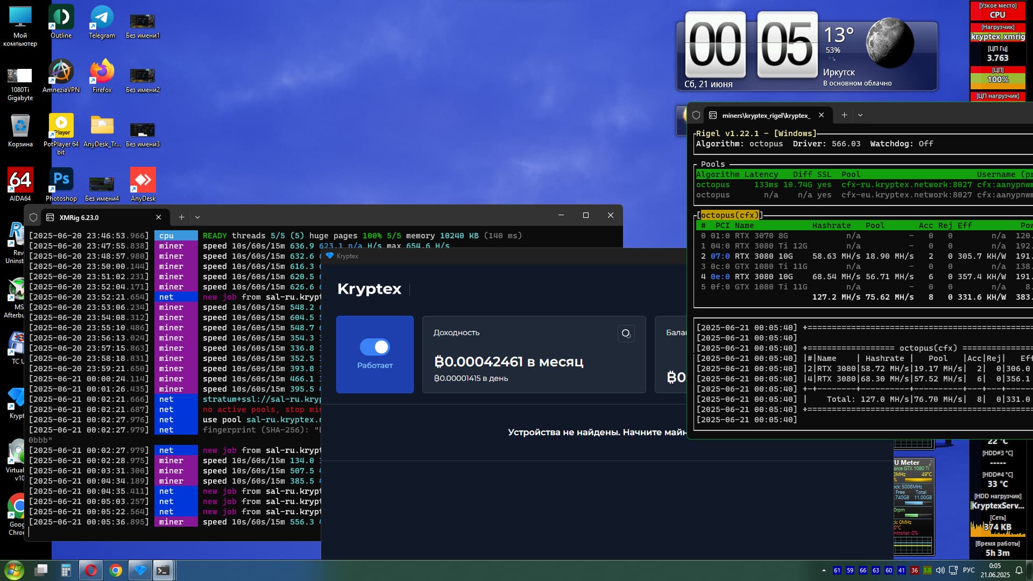Launch PotPlayer 64 bit shortcut
1033x581 pixels.
(x=61, y=134)
